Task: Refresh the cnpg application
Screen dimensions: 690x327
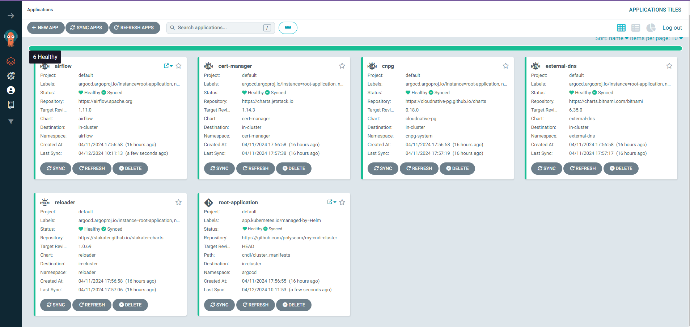Action: click(419, 169)
